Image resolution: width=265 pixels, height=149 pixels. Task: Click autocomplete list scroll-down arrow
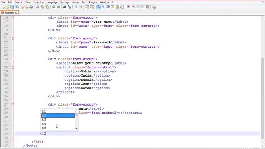point(76,128)
